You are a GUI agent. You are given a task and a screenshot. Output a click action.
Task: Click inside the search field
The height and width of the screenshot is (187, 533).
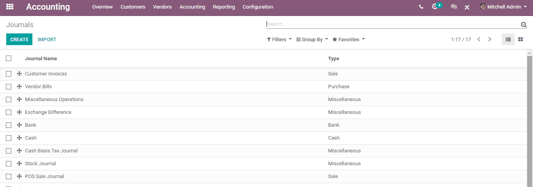point(390,24)
